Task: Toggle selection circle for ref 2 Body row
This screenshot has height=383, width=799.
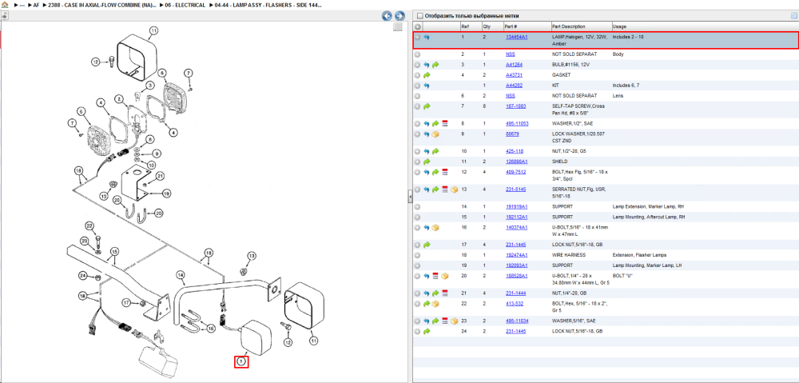Action: 417,54
